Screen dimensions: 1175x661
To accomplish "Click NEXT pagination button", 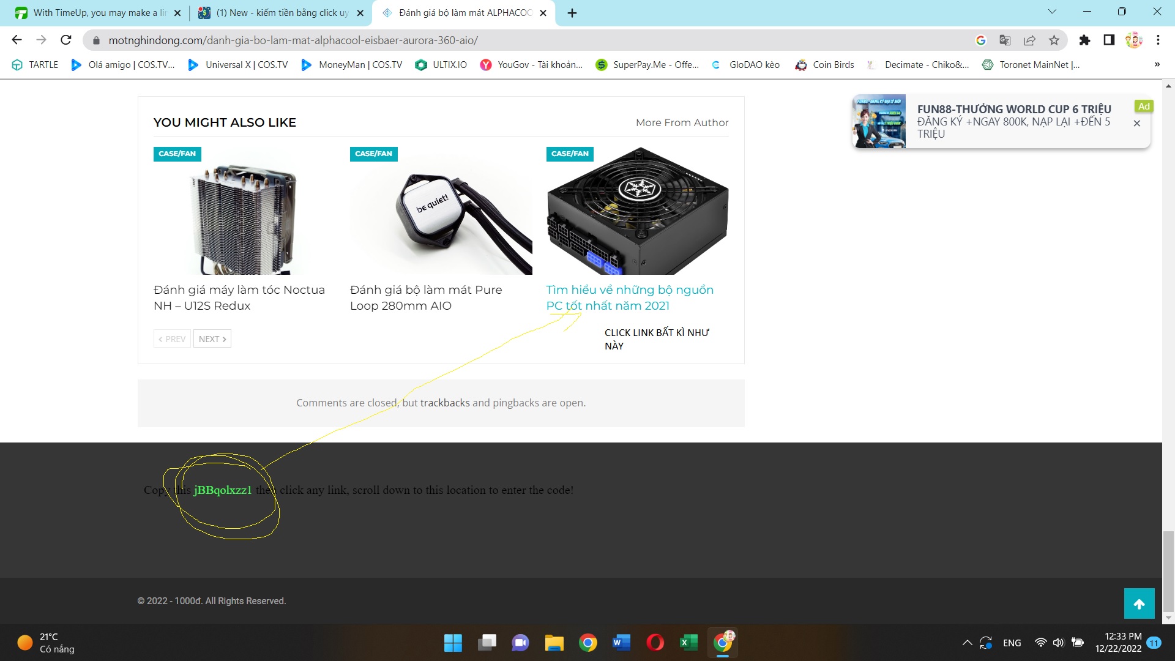I will tap(212, 339).
